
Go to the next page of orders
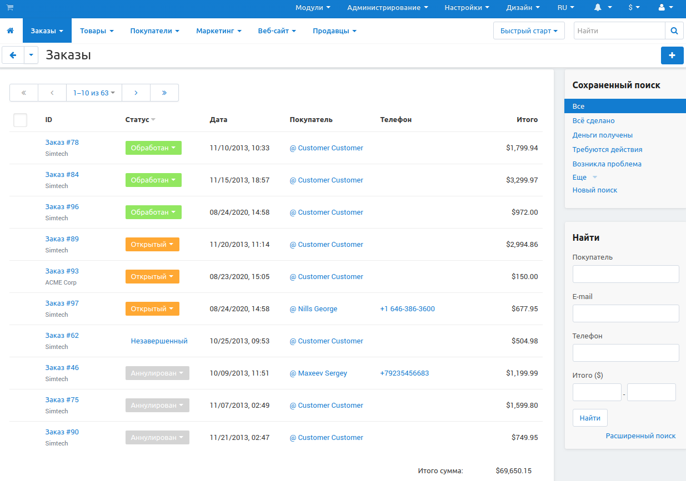point(136,93)
